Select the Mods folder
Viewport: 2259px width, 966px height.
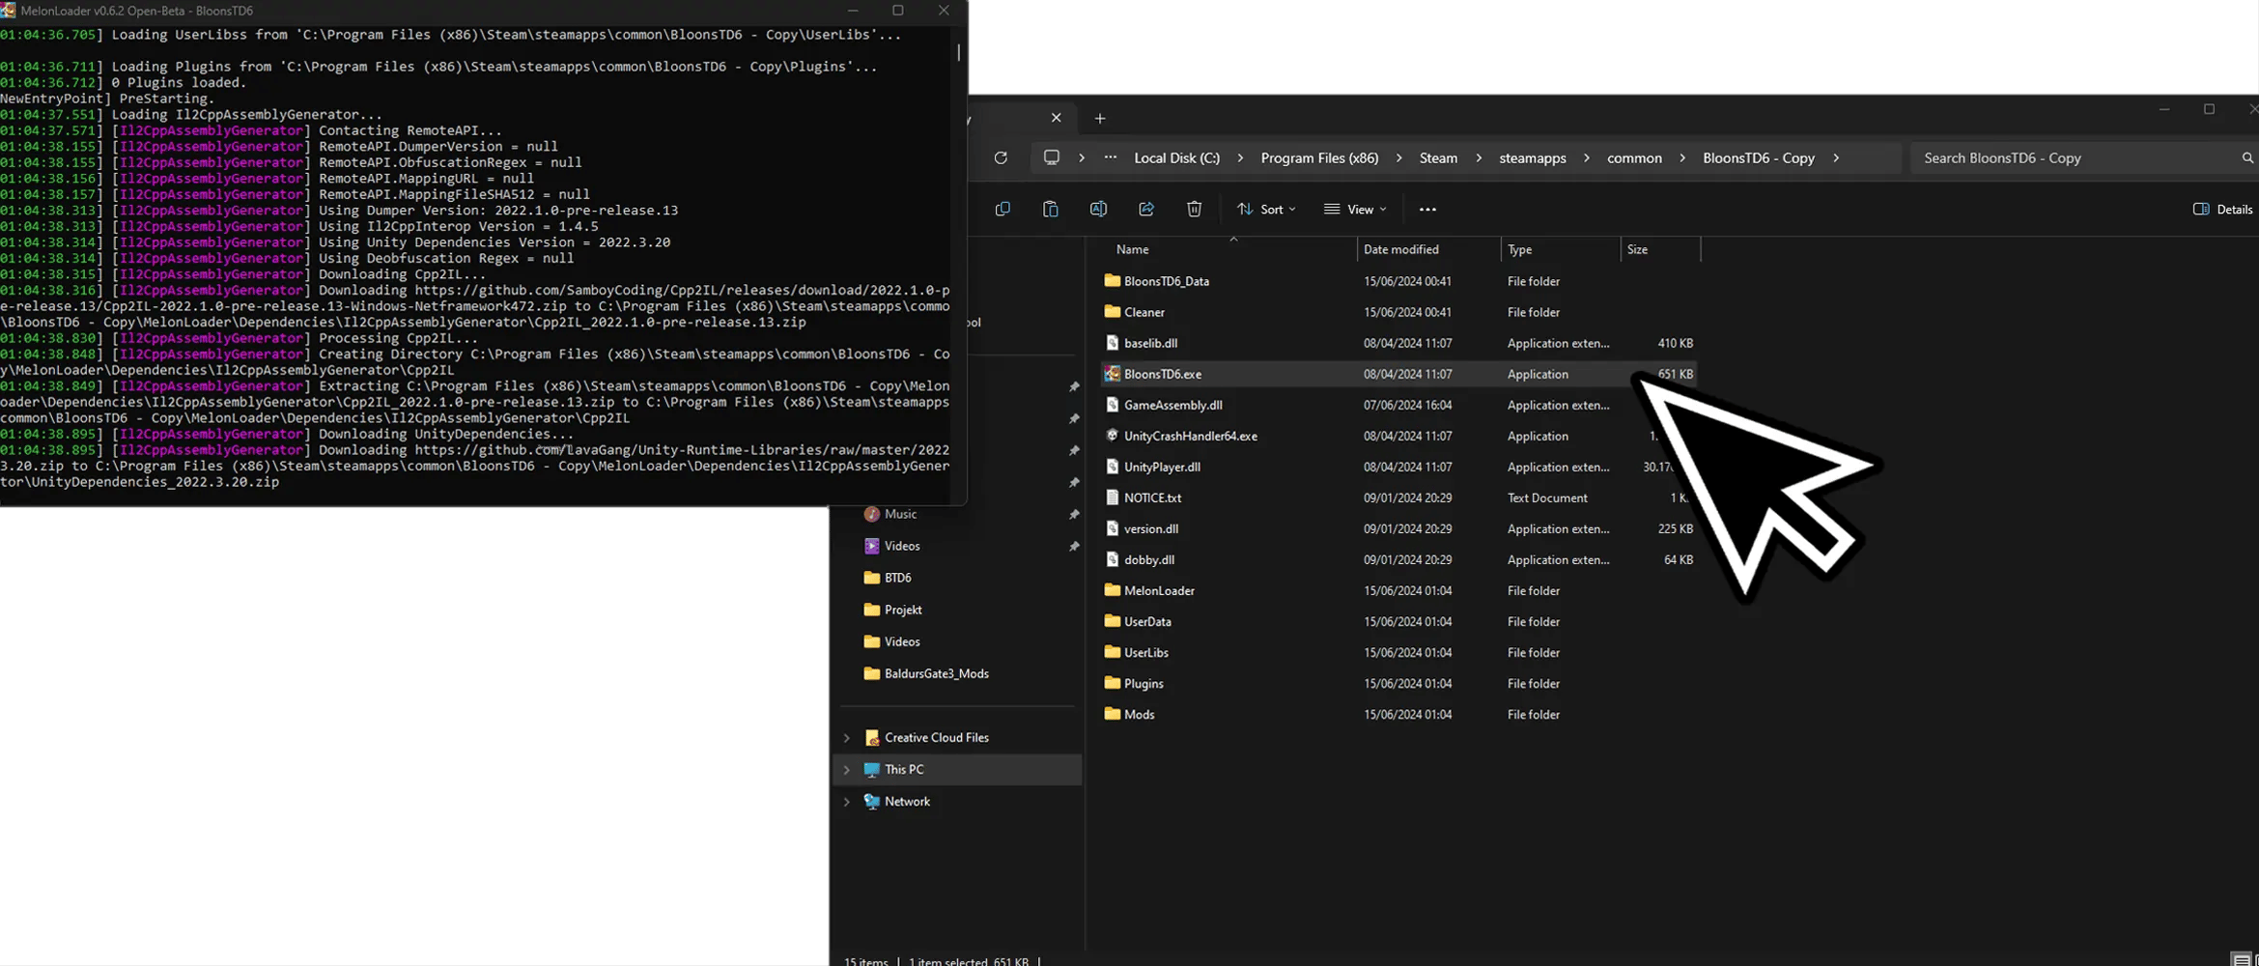pyautogui.click(x=1139, y=714)
